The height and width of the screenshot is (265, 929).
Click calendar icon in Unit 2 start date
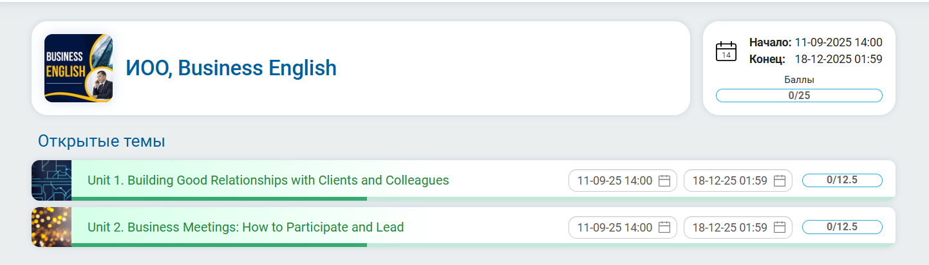pos(664,227)
